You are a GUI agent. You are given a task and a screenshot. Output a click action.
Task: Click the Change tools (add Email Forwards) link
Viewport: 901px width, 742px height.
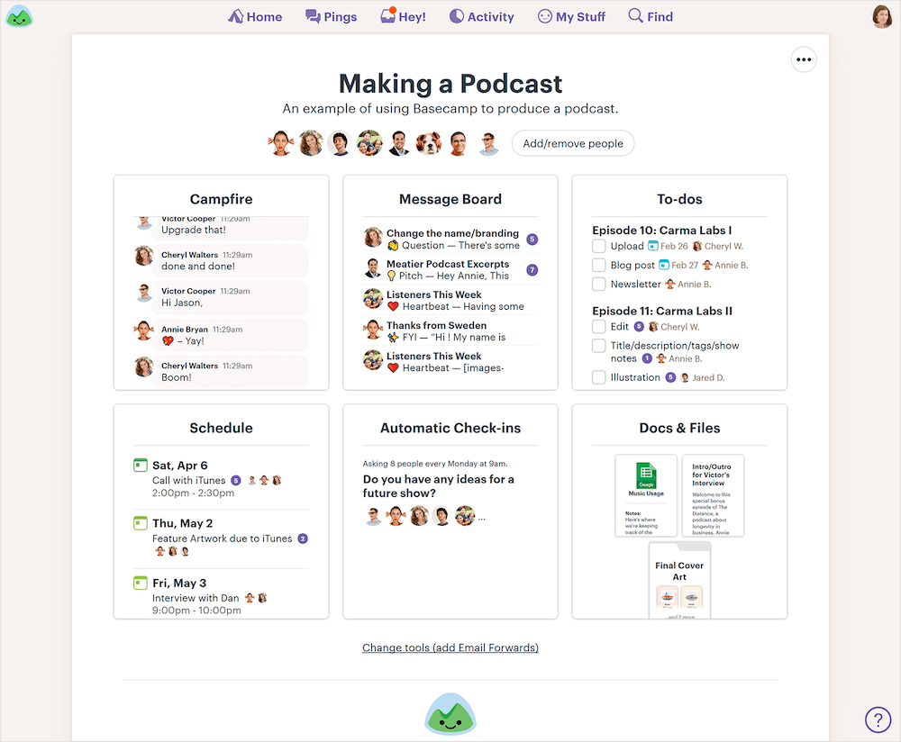coord(450,647)
